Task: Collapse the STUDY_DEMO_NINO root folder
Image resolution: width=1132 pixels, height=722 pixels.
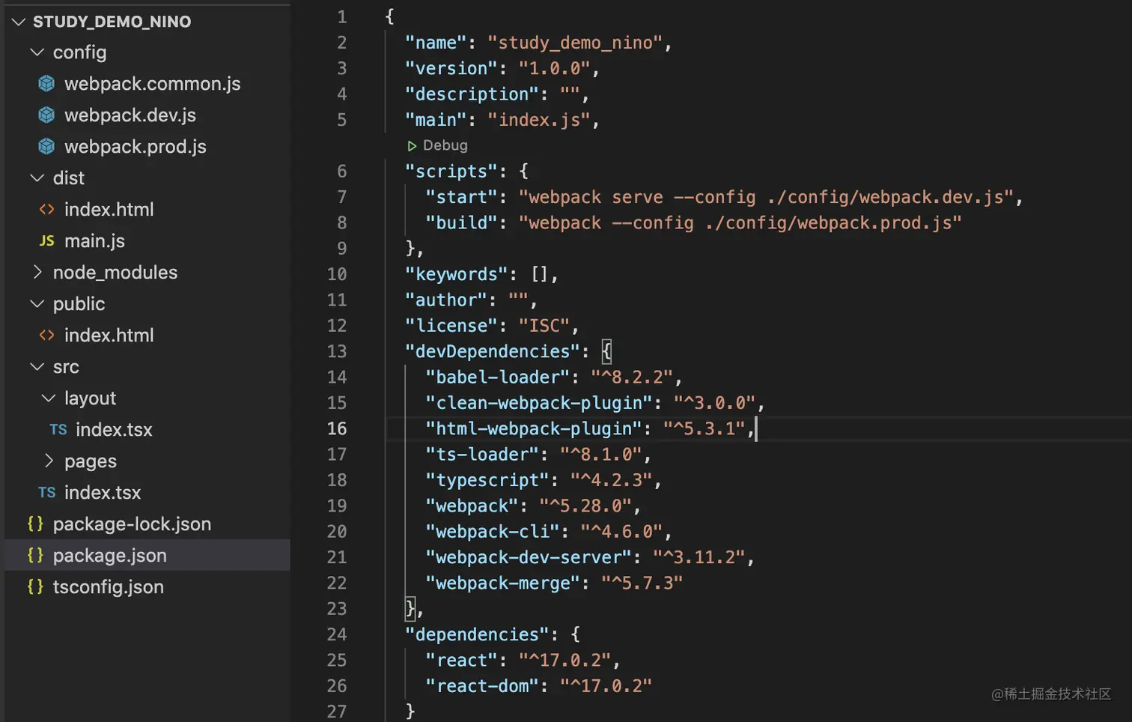Action: 19,22
